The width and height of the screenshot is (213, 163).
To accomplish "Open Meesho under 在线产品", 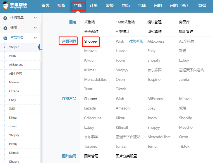I will (186, 127).
